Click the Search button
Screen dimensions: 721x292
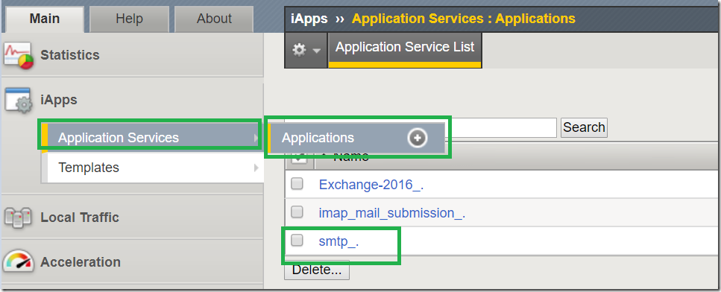[584, 127]
